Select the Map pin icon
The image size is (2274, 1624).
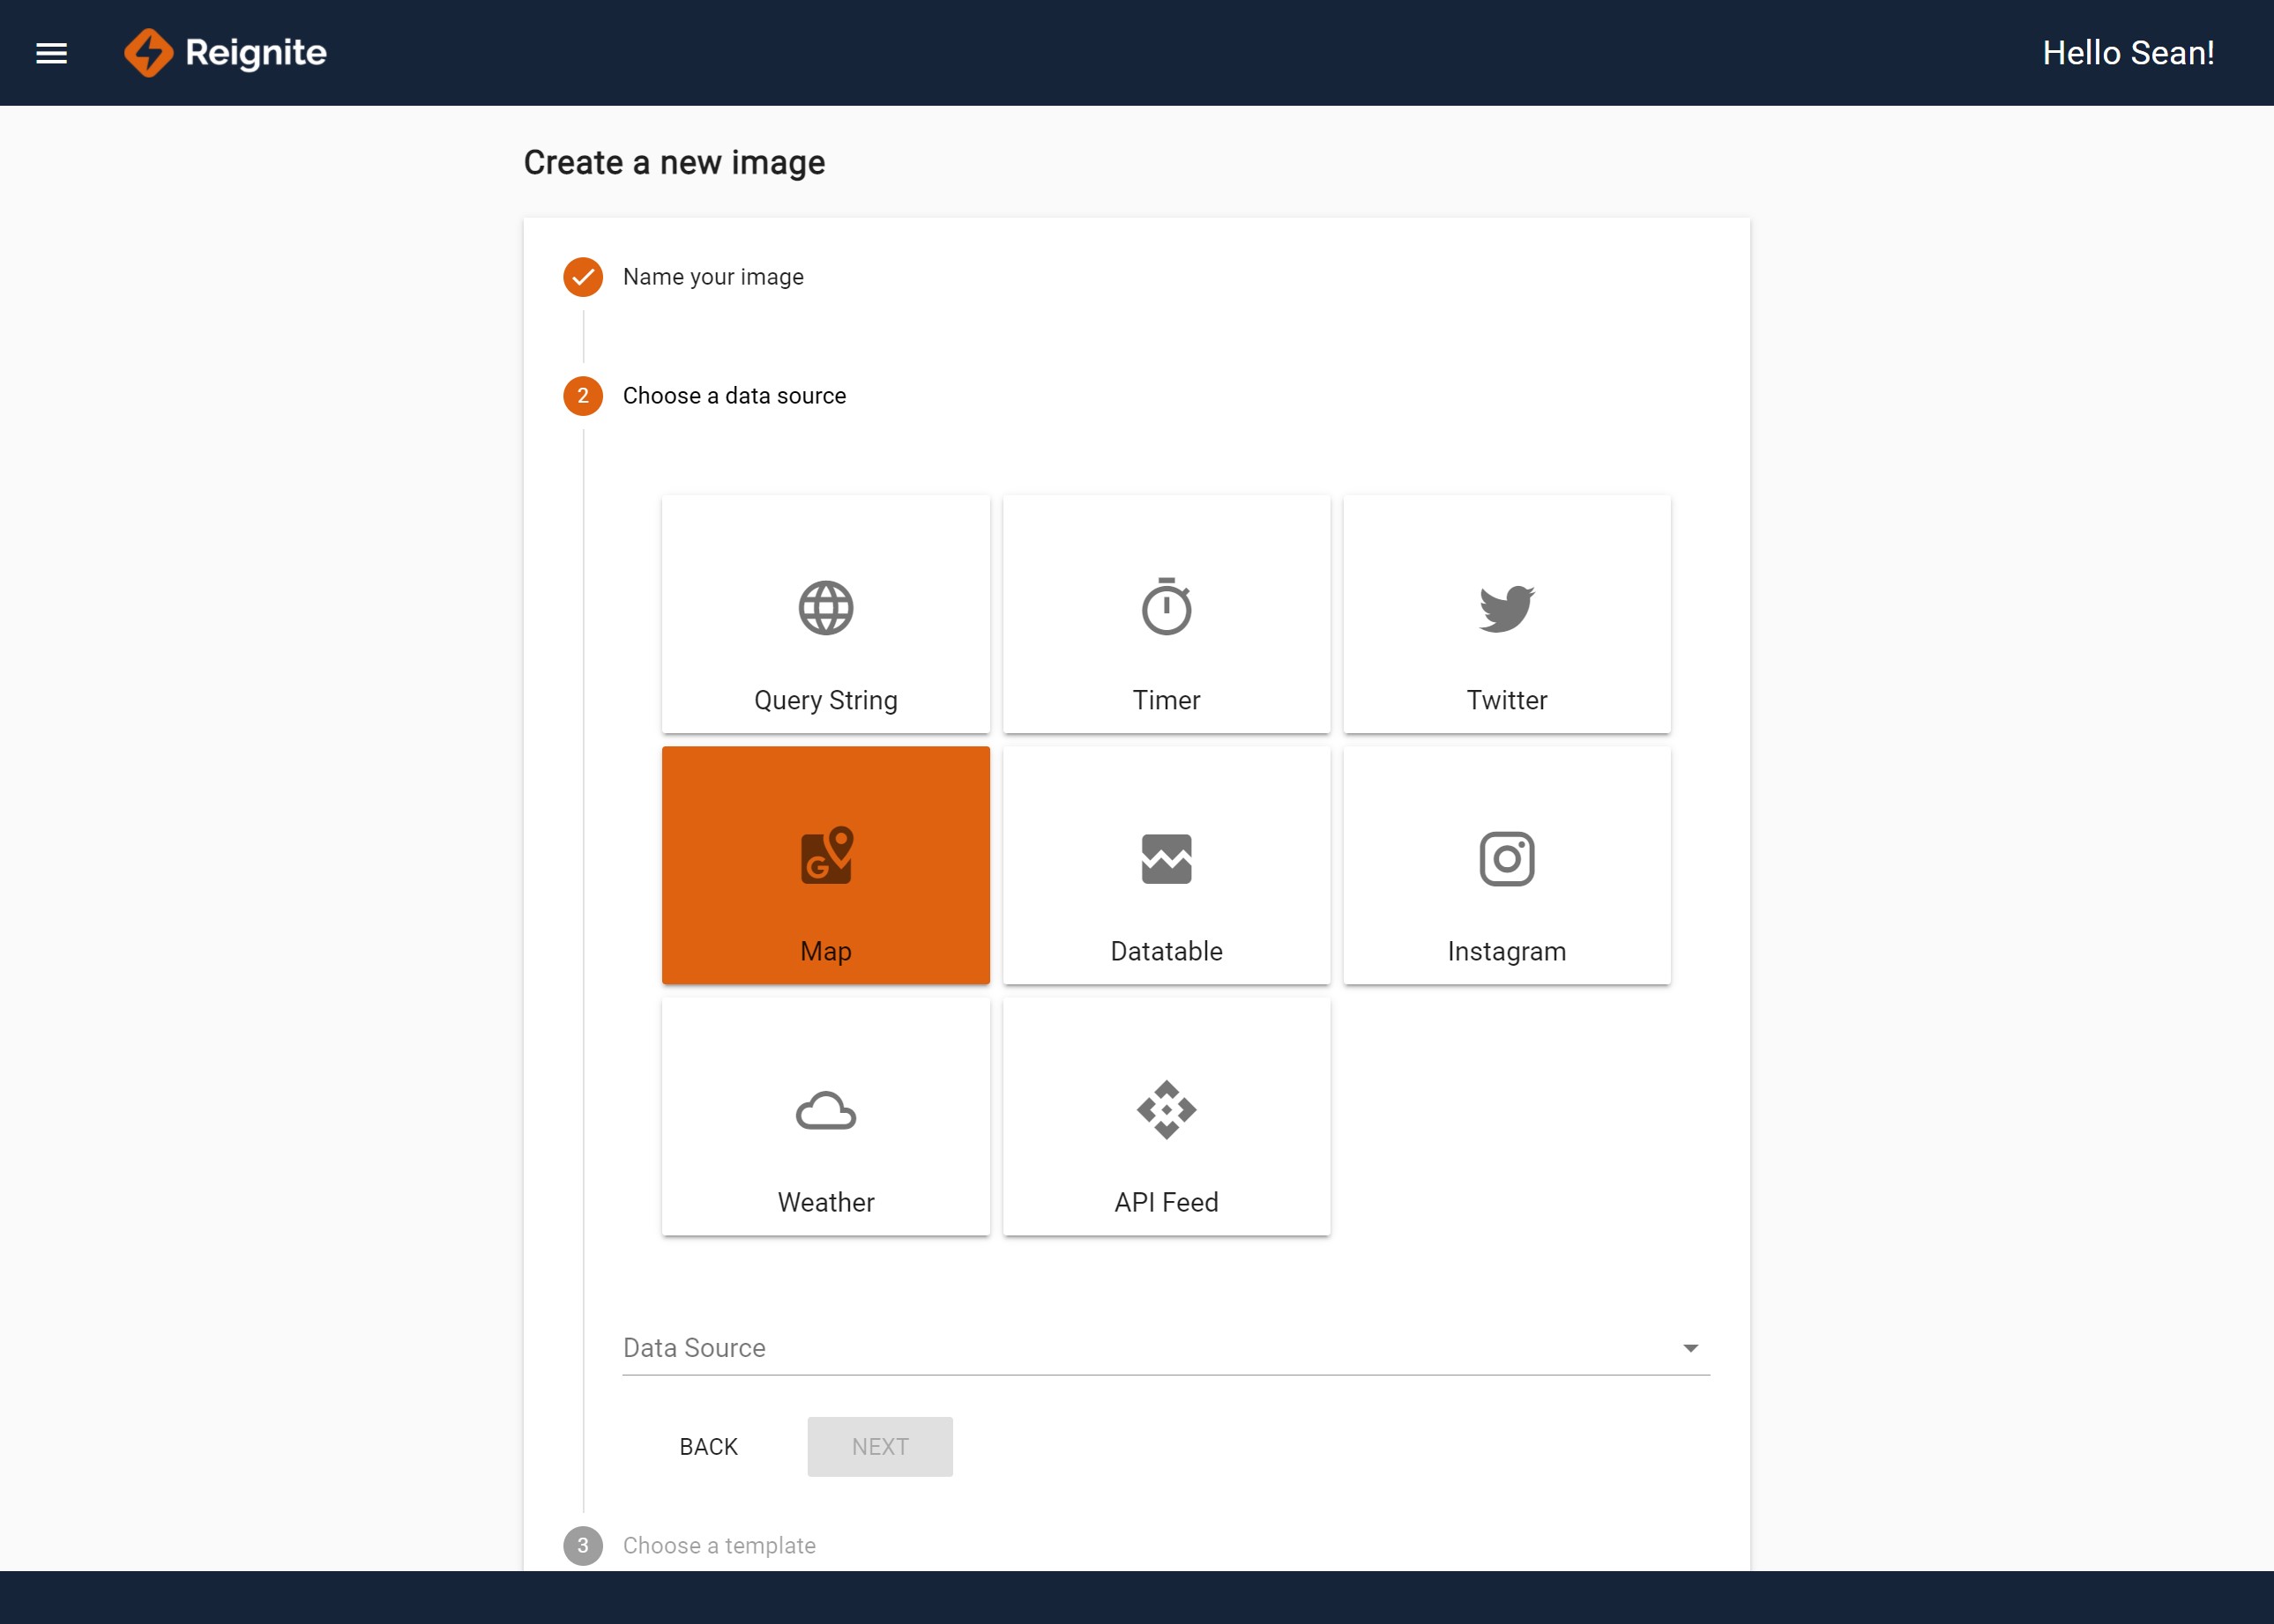(825, 856)
